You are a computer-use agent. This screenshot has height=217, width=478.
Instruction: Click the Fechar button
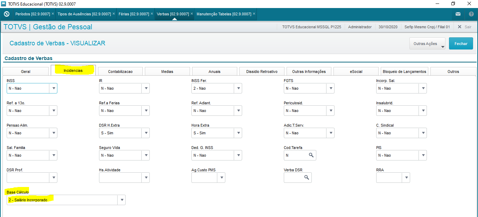(x=461, y=44)
